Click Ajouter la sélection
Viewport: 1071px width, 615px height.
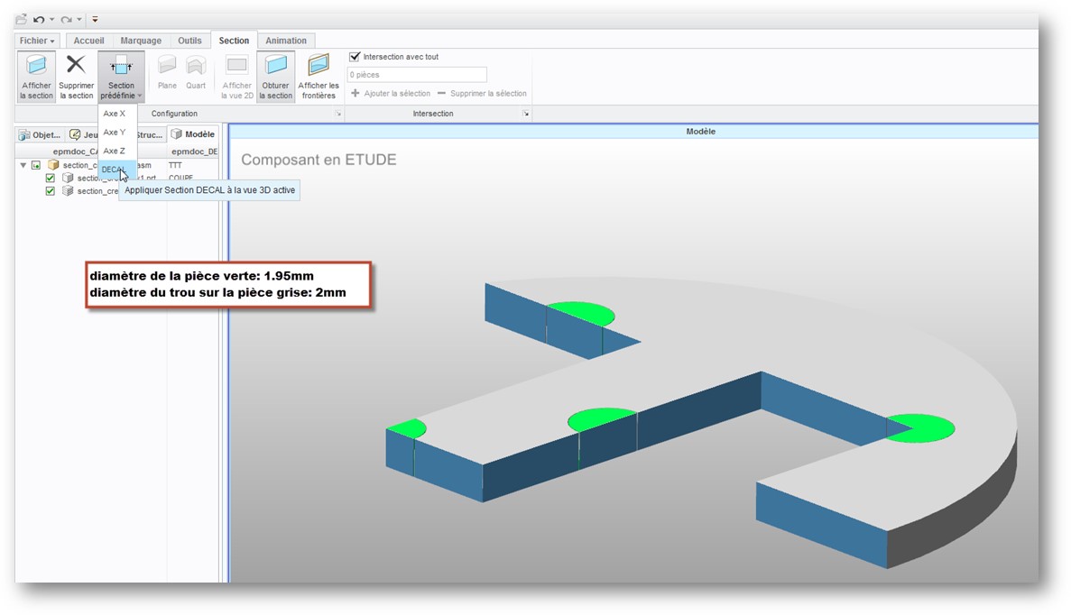[391, 94]
